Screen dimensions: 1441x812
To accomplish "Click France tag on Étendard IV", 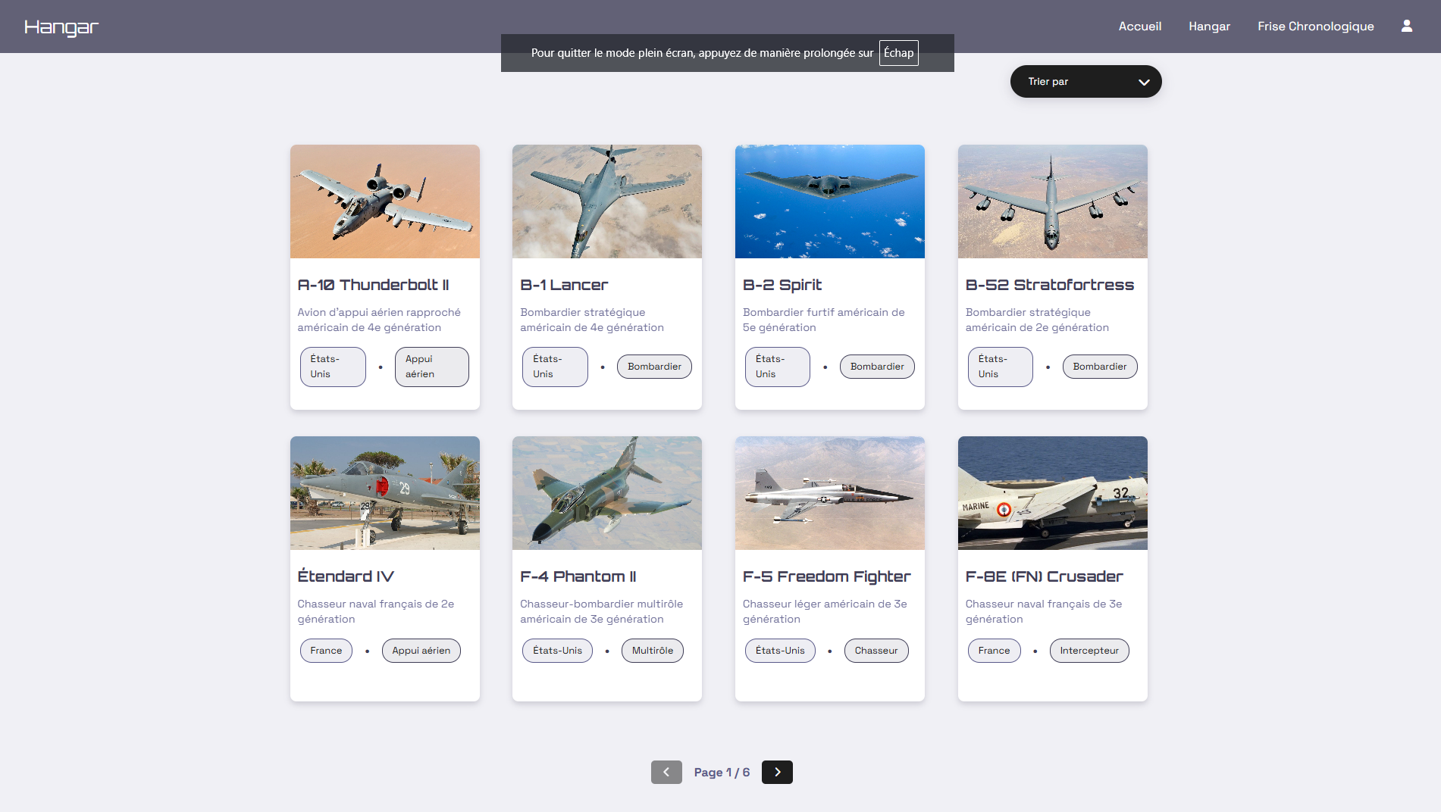I will (x=326, y=651).
